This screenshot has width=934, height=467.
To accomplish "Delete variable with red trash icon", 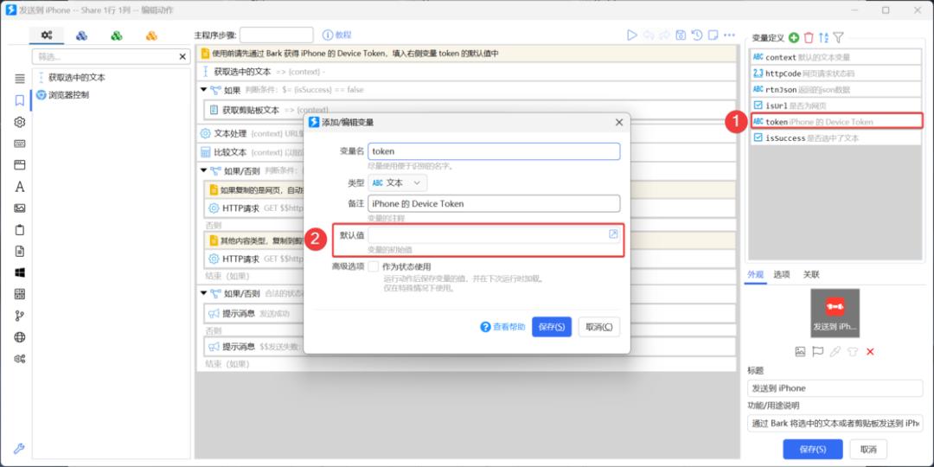I will point(809,37).
